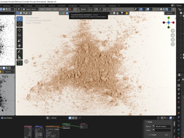Open viewport Options dropdown
The height and width of the screenshot is (138, 184).
pos(170,13)
